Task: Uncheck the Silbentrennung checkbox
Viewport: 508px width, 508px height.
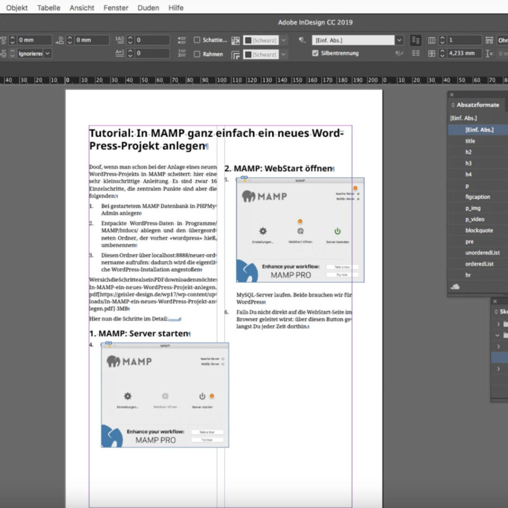Action: point(315,53)
